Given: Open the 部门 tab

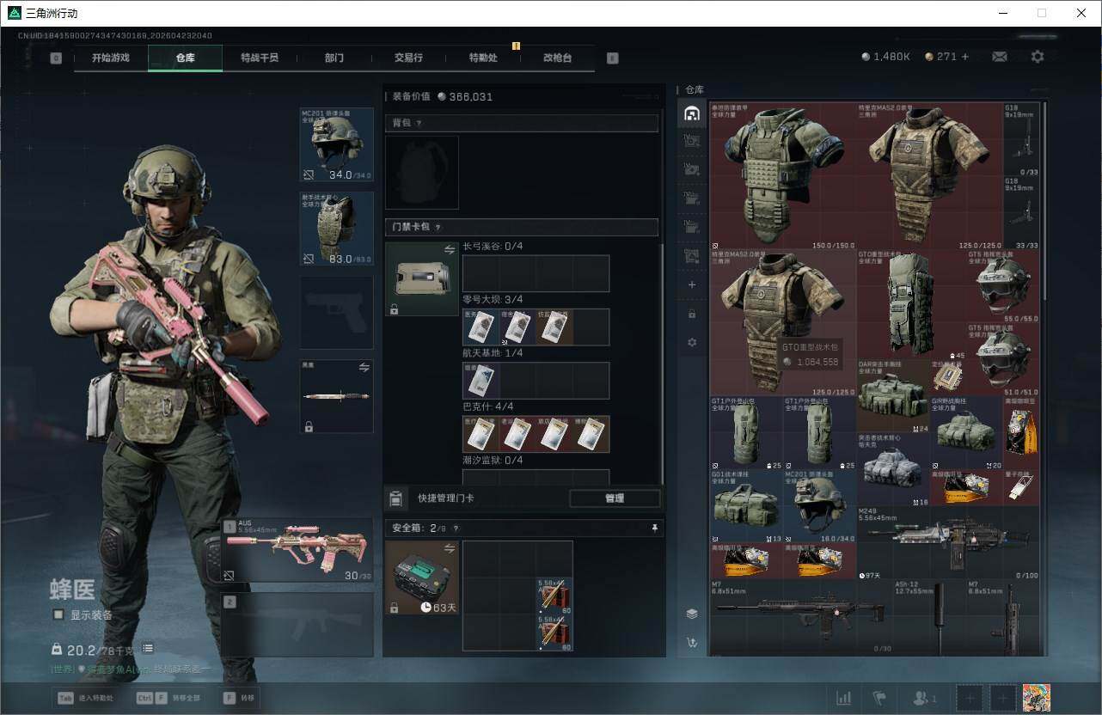Looking at the screenshot, I should coord(334,58).
